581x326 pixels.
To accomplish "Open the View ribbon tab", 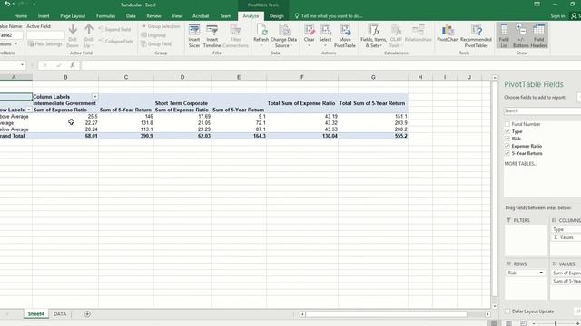I will click(x=176, y=16).
